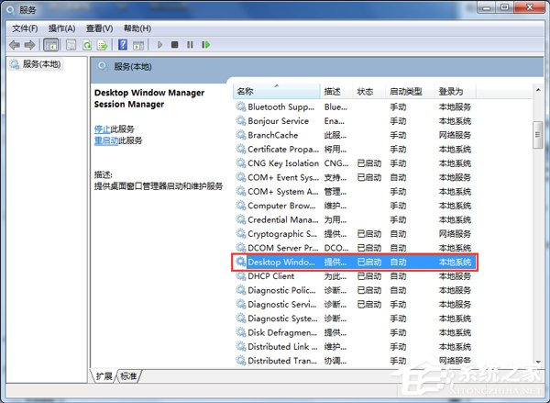Open the Properties toolbar icon
The width and height of the screenshot is (550, 403).
pyautogui.click(x=71, y=45)
